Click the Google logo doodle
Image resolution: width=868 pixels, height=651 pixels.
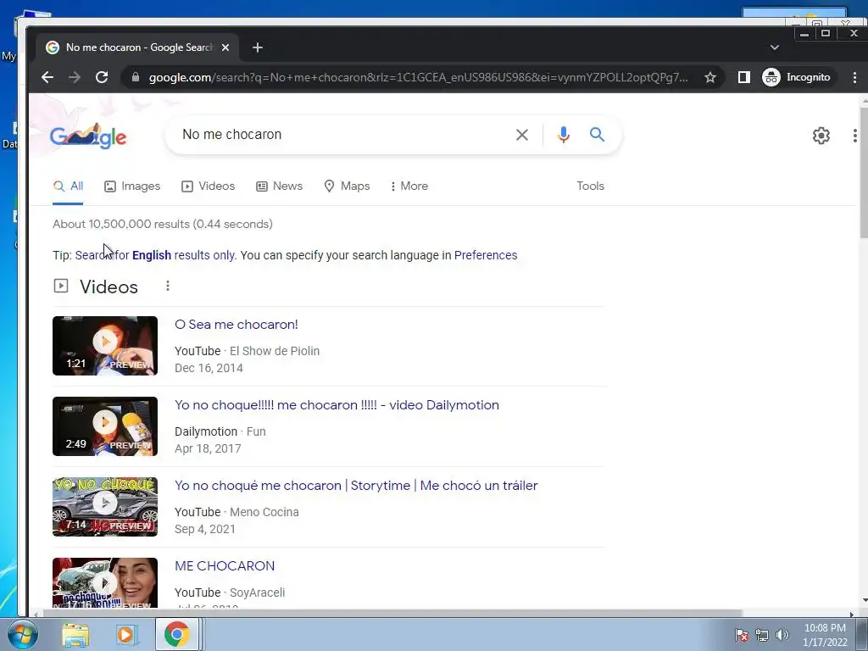(88, 136)
